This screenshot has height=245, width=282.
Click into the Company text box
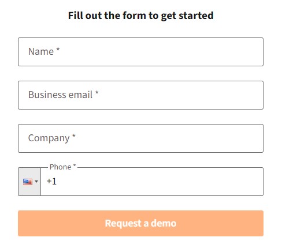140,138
